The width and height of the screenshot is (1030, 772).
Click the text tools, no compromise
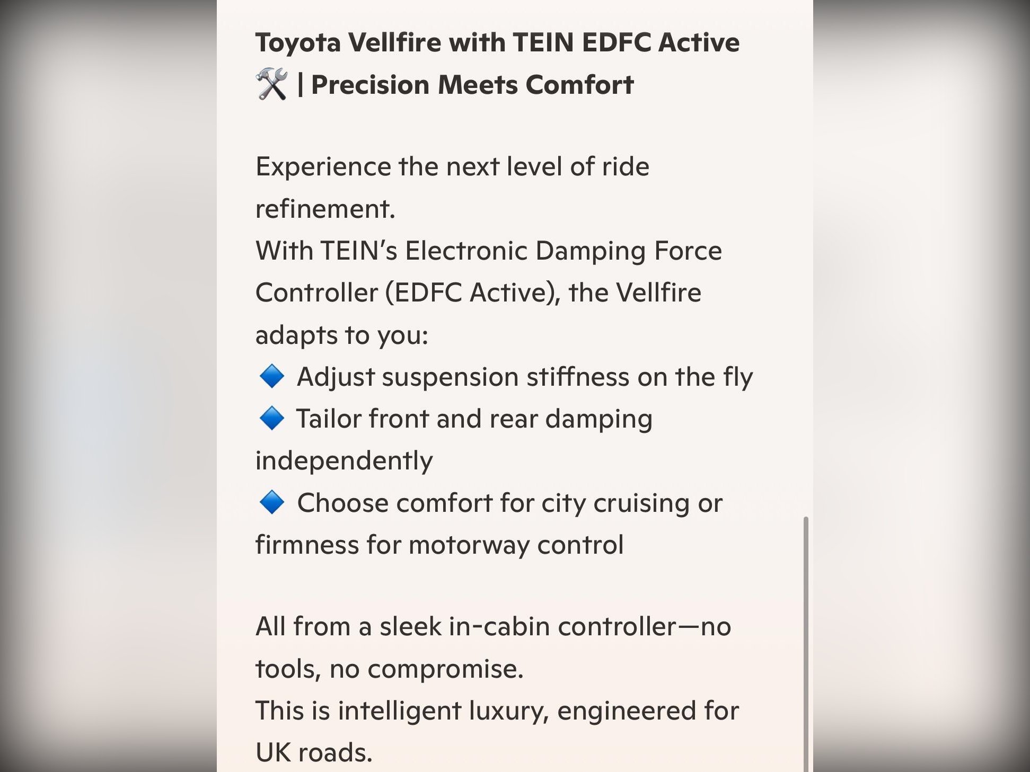coord(390,669)
